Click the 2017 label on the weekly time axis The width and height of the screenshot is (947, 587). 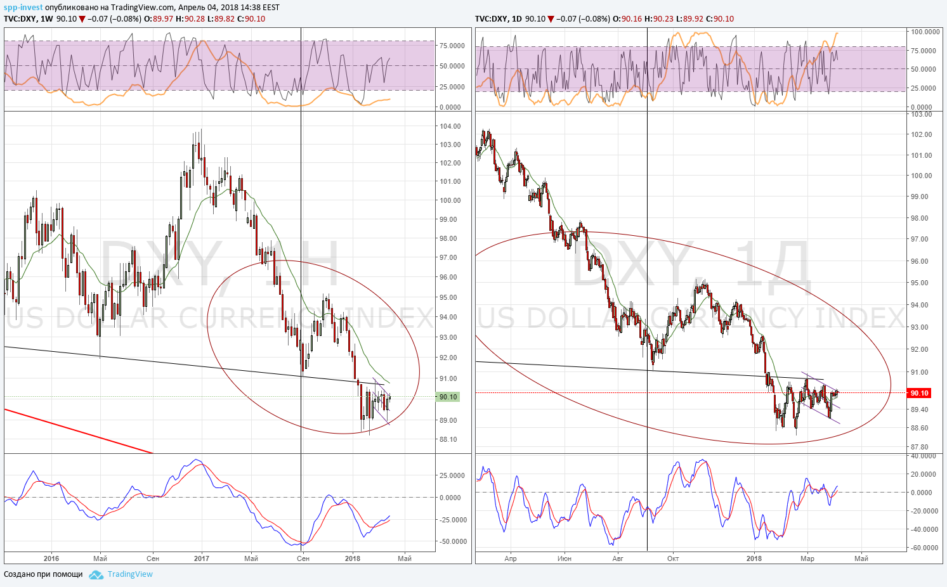pos(201,558)
